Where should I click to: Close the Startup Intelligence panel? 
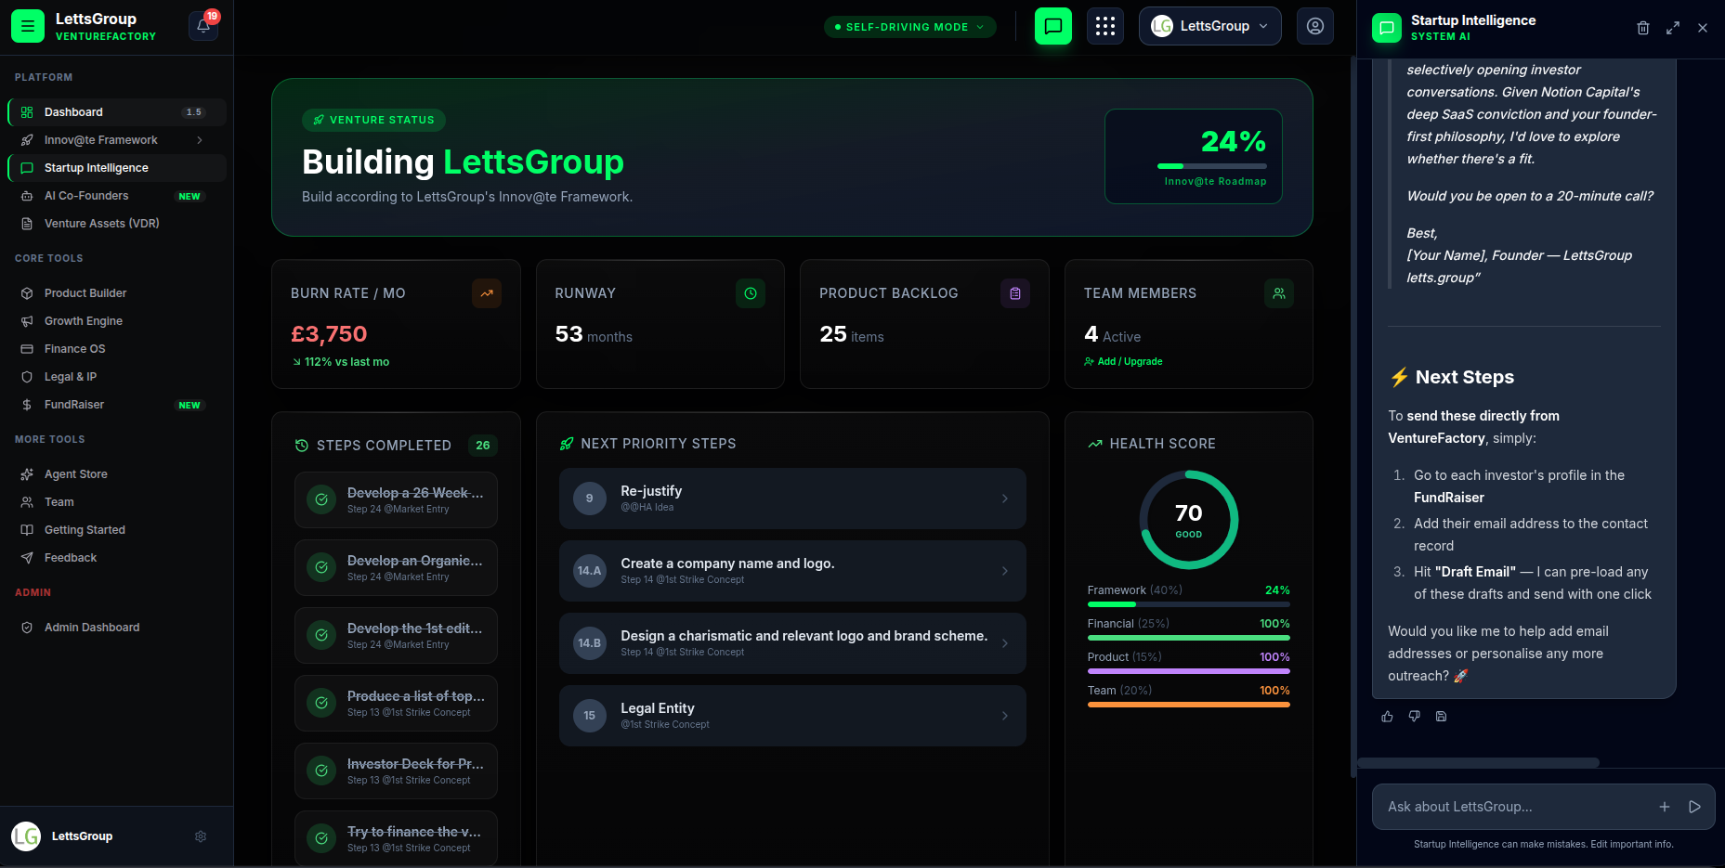coord(1702,28)
